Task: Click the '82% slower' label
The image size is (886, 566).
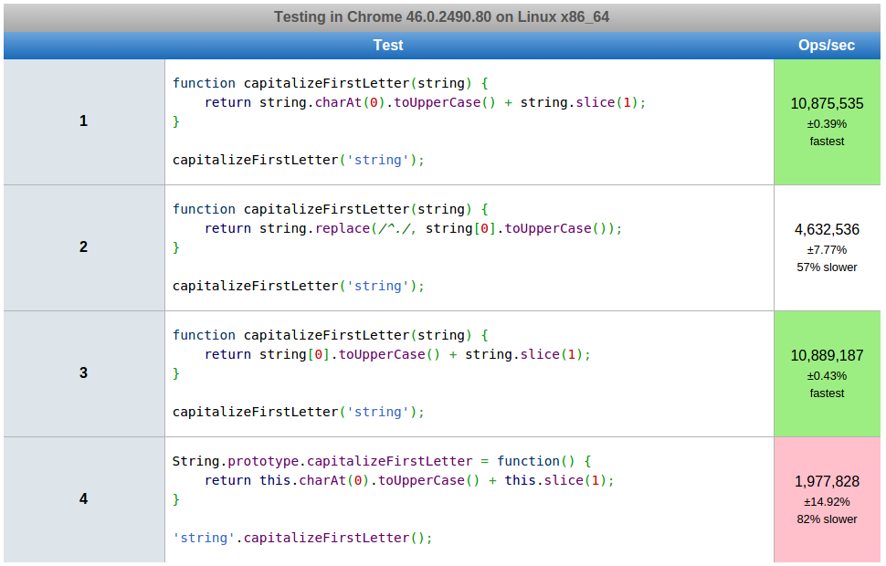Action: coord(827,519)
